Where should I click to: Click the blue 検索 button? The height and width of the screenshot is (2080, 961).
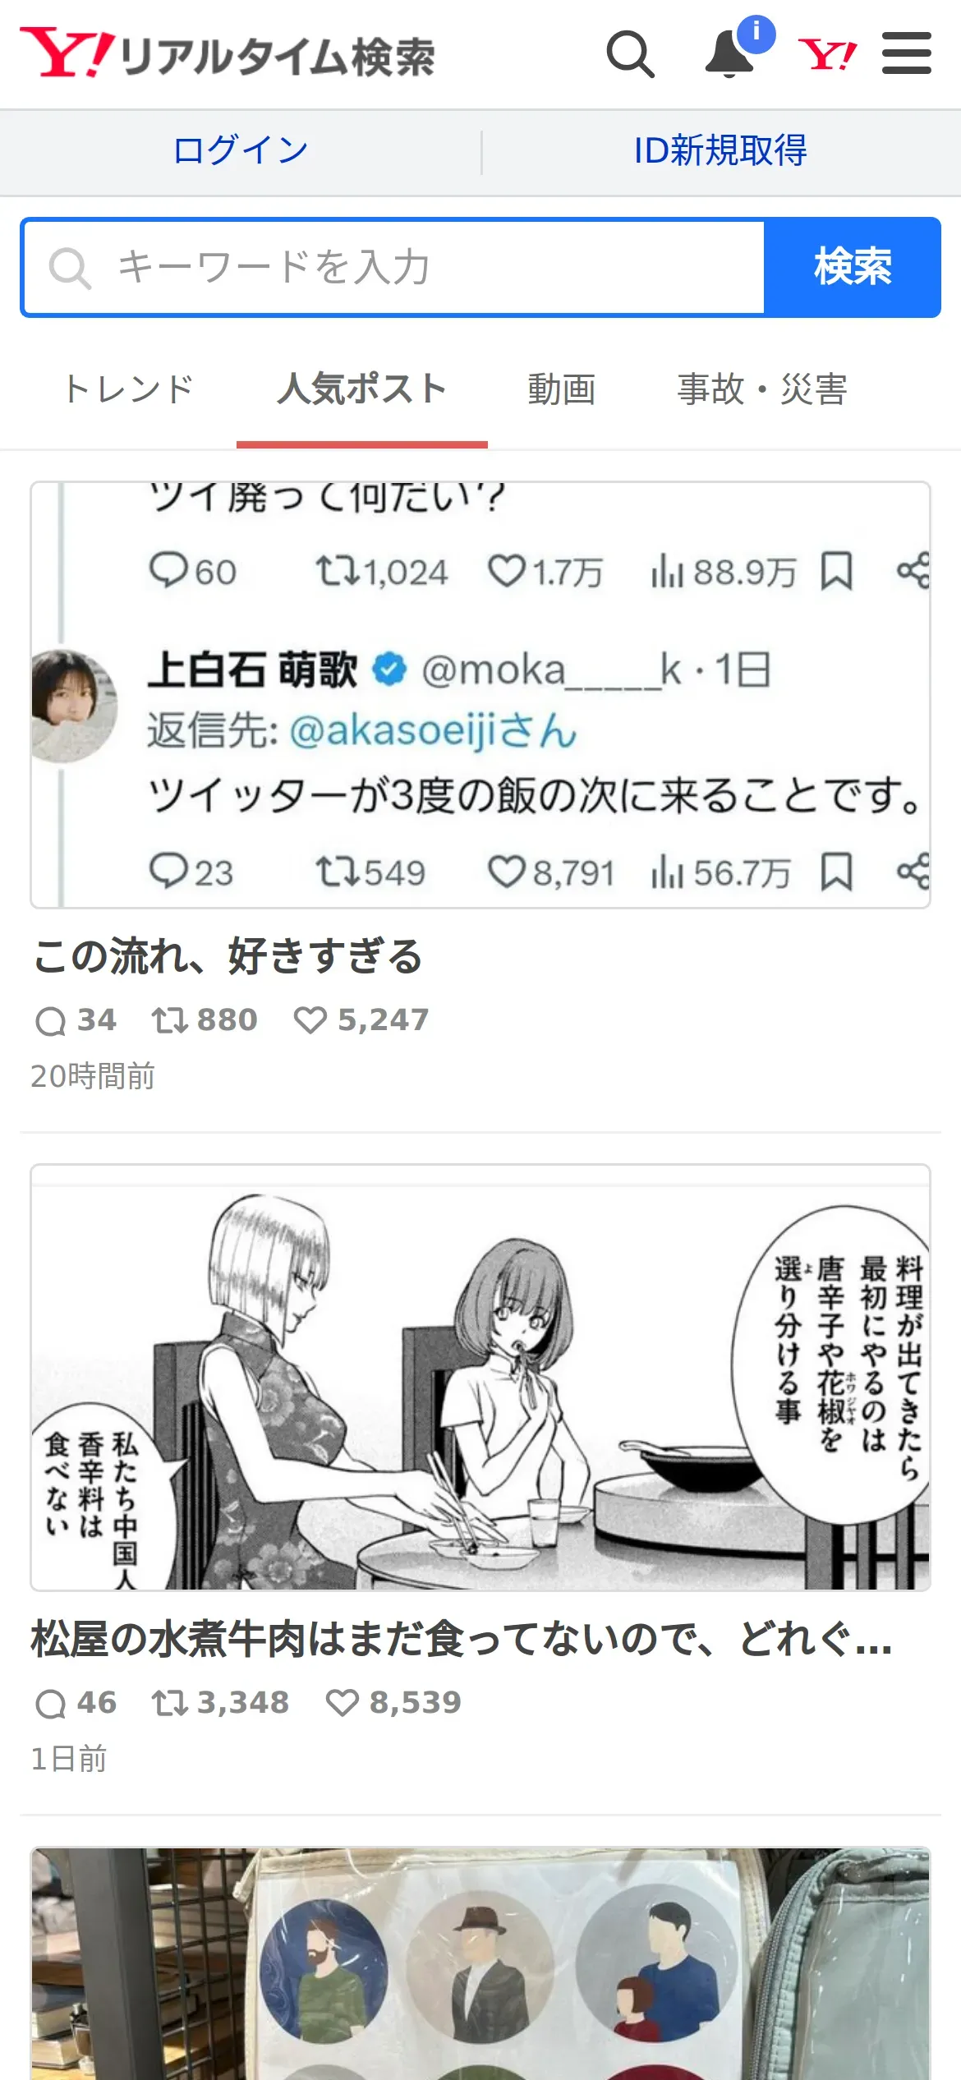[x=853, y=267]
